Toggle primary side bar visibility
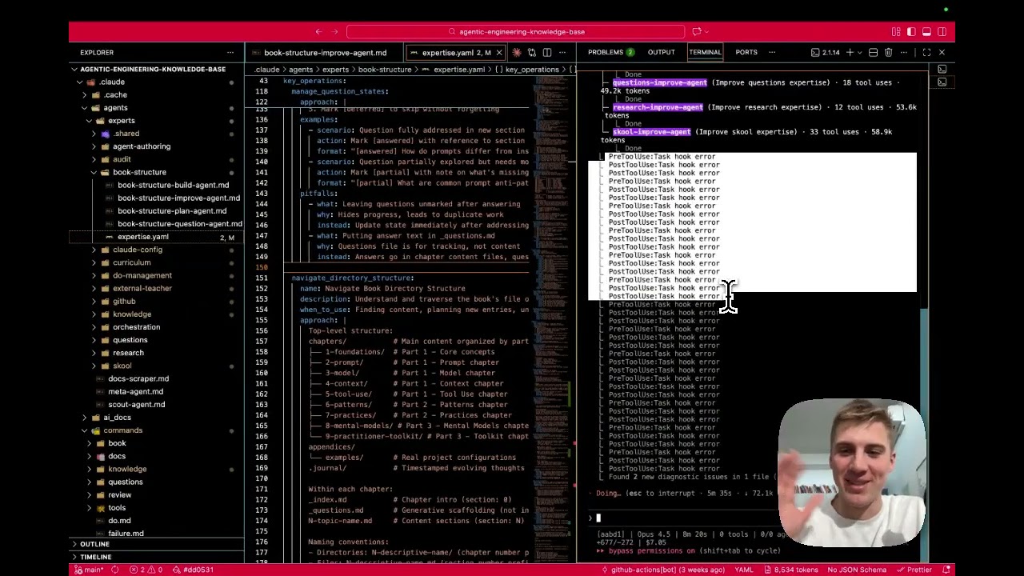Viewport: 1024px width, 576px height. tap(911, 32)
